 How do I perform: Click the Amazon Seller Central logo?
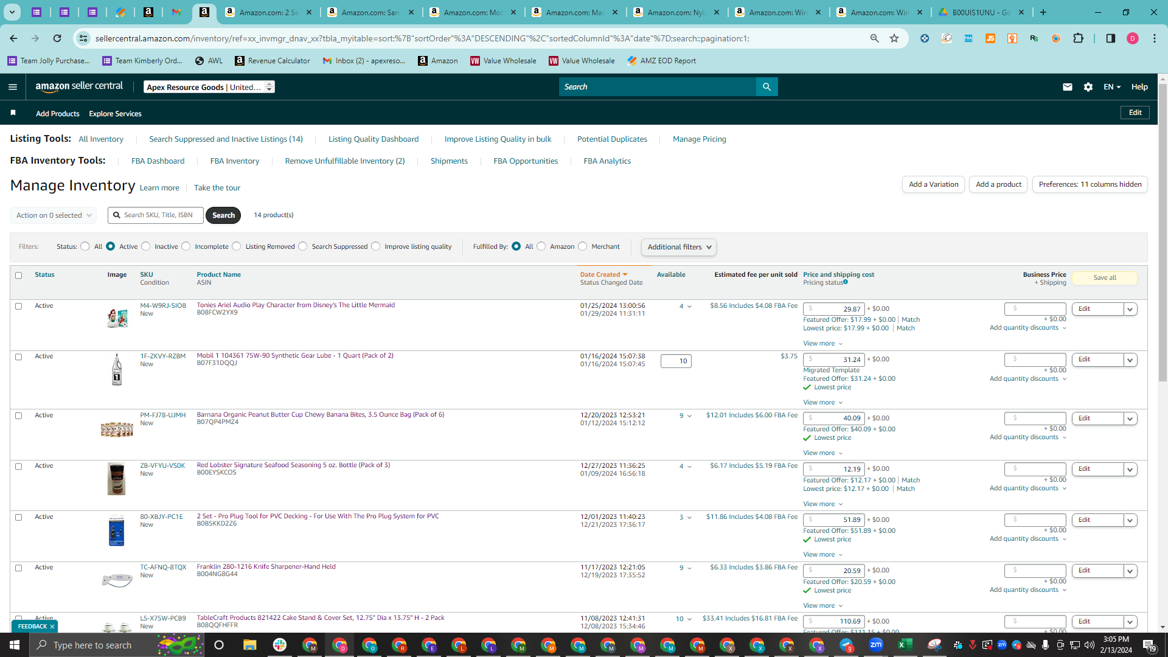[x=79, y=86]
